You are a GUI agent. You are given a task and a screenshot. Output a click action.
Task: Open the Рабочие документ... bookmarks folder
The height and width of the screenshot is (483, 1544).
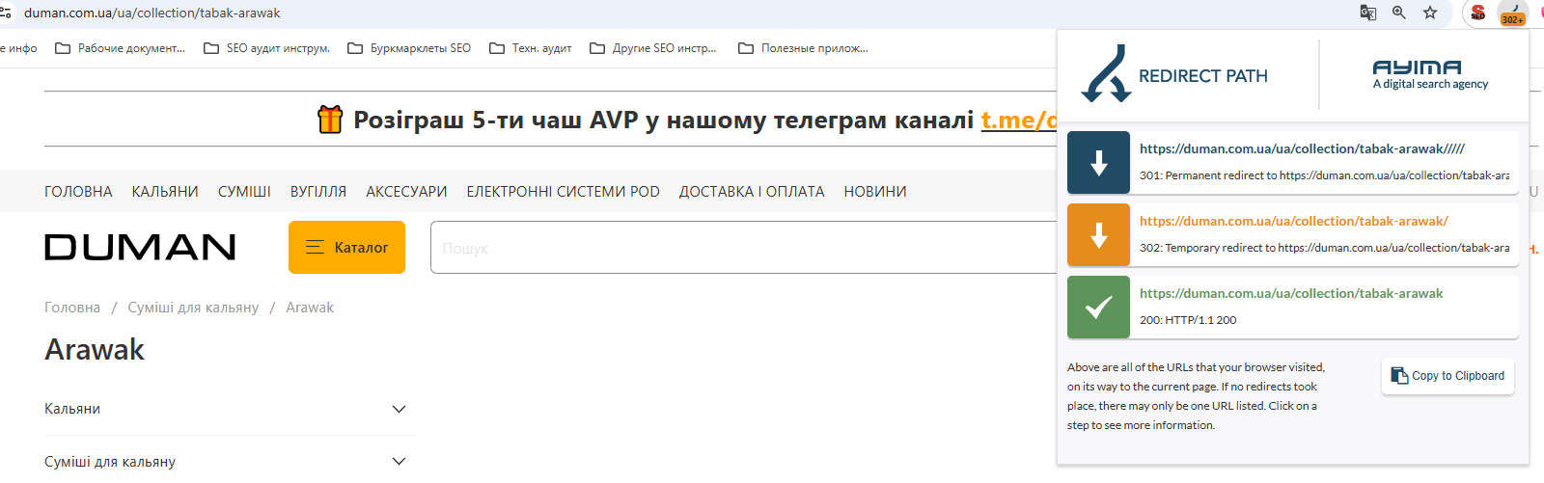click(x=120, y=48)
